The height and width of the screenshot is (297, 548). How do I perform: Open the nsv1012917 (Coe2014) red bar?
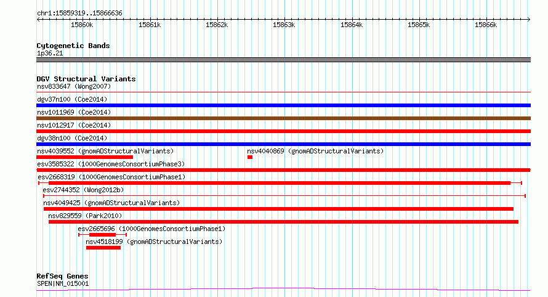pyautogui.click(x=283, y=131)
